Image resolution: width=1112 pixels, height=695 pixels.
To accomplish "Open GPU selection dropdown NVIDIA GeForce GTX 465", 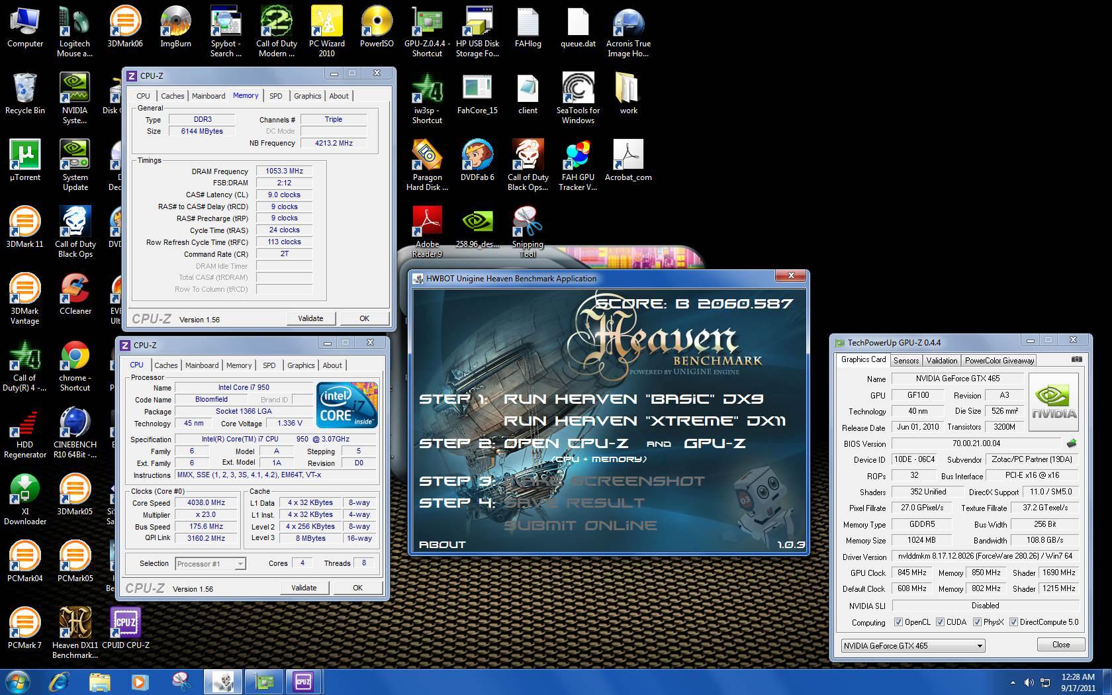I will (x=913, y=645).
